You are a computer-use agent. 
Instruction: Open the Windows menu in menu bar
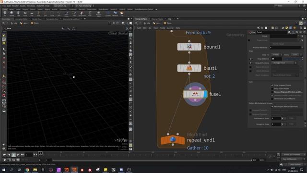[x=31, y=6]
